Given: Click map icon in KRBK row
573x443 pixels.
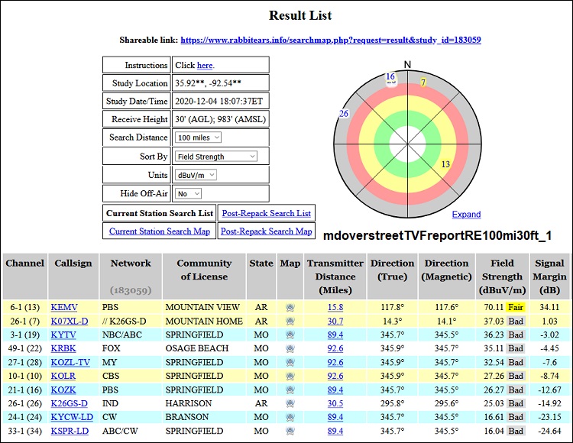Looking at the screenshot, I should (290, 349).
